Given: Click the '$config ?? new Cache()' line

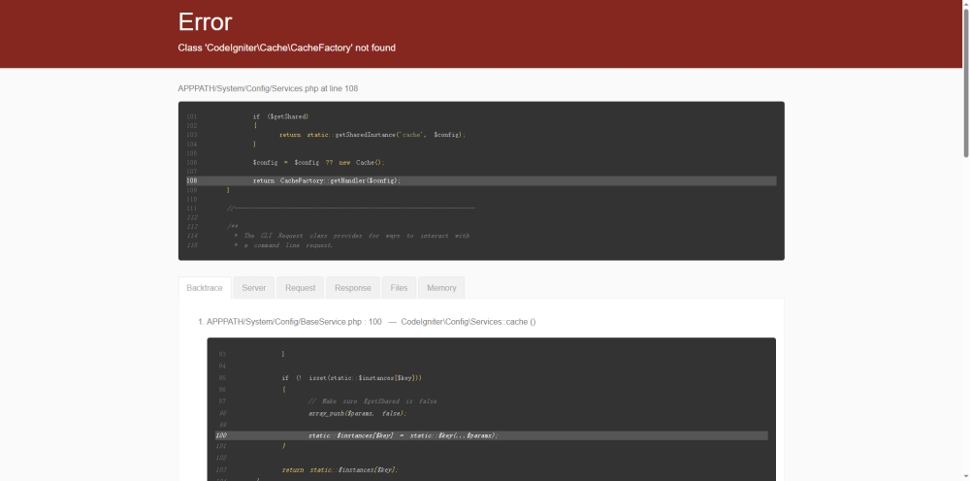Looking at the screenshot, I should (318, 163).
